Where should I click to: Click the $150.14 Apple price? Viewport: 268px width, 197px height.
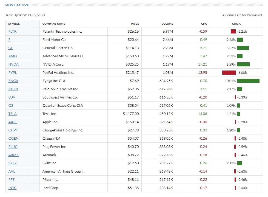click(132, 122)
